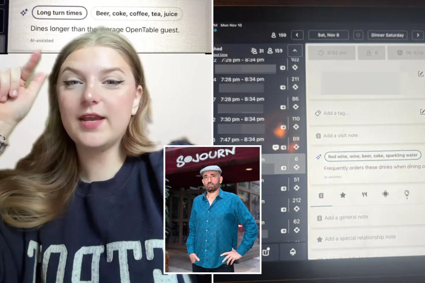The image size is (425, 283).
Task: Click the today circle button beside date
Action: pos(358,35)
